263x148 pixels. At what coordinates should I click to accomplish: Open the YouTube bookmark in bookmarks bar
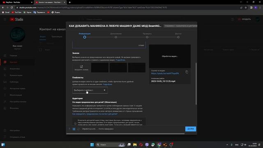16,12
